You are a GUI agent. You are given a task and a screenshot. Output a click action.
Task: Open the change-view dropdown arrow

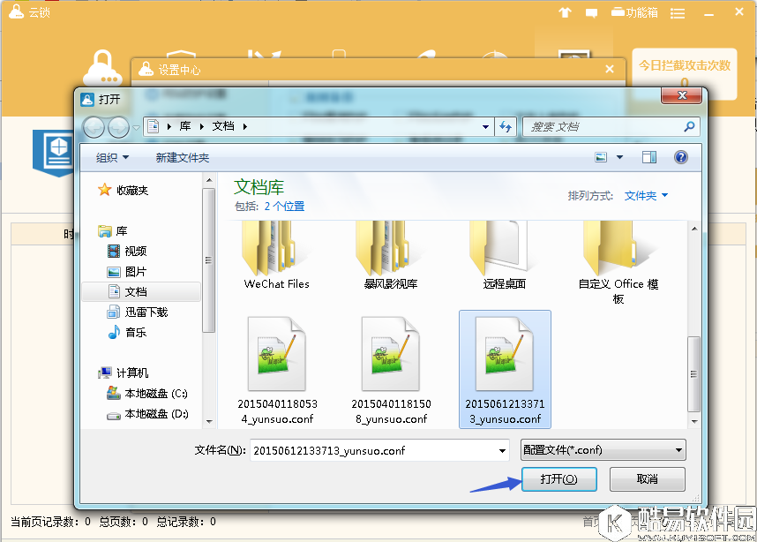coord(619,156)
